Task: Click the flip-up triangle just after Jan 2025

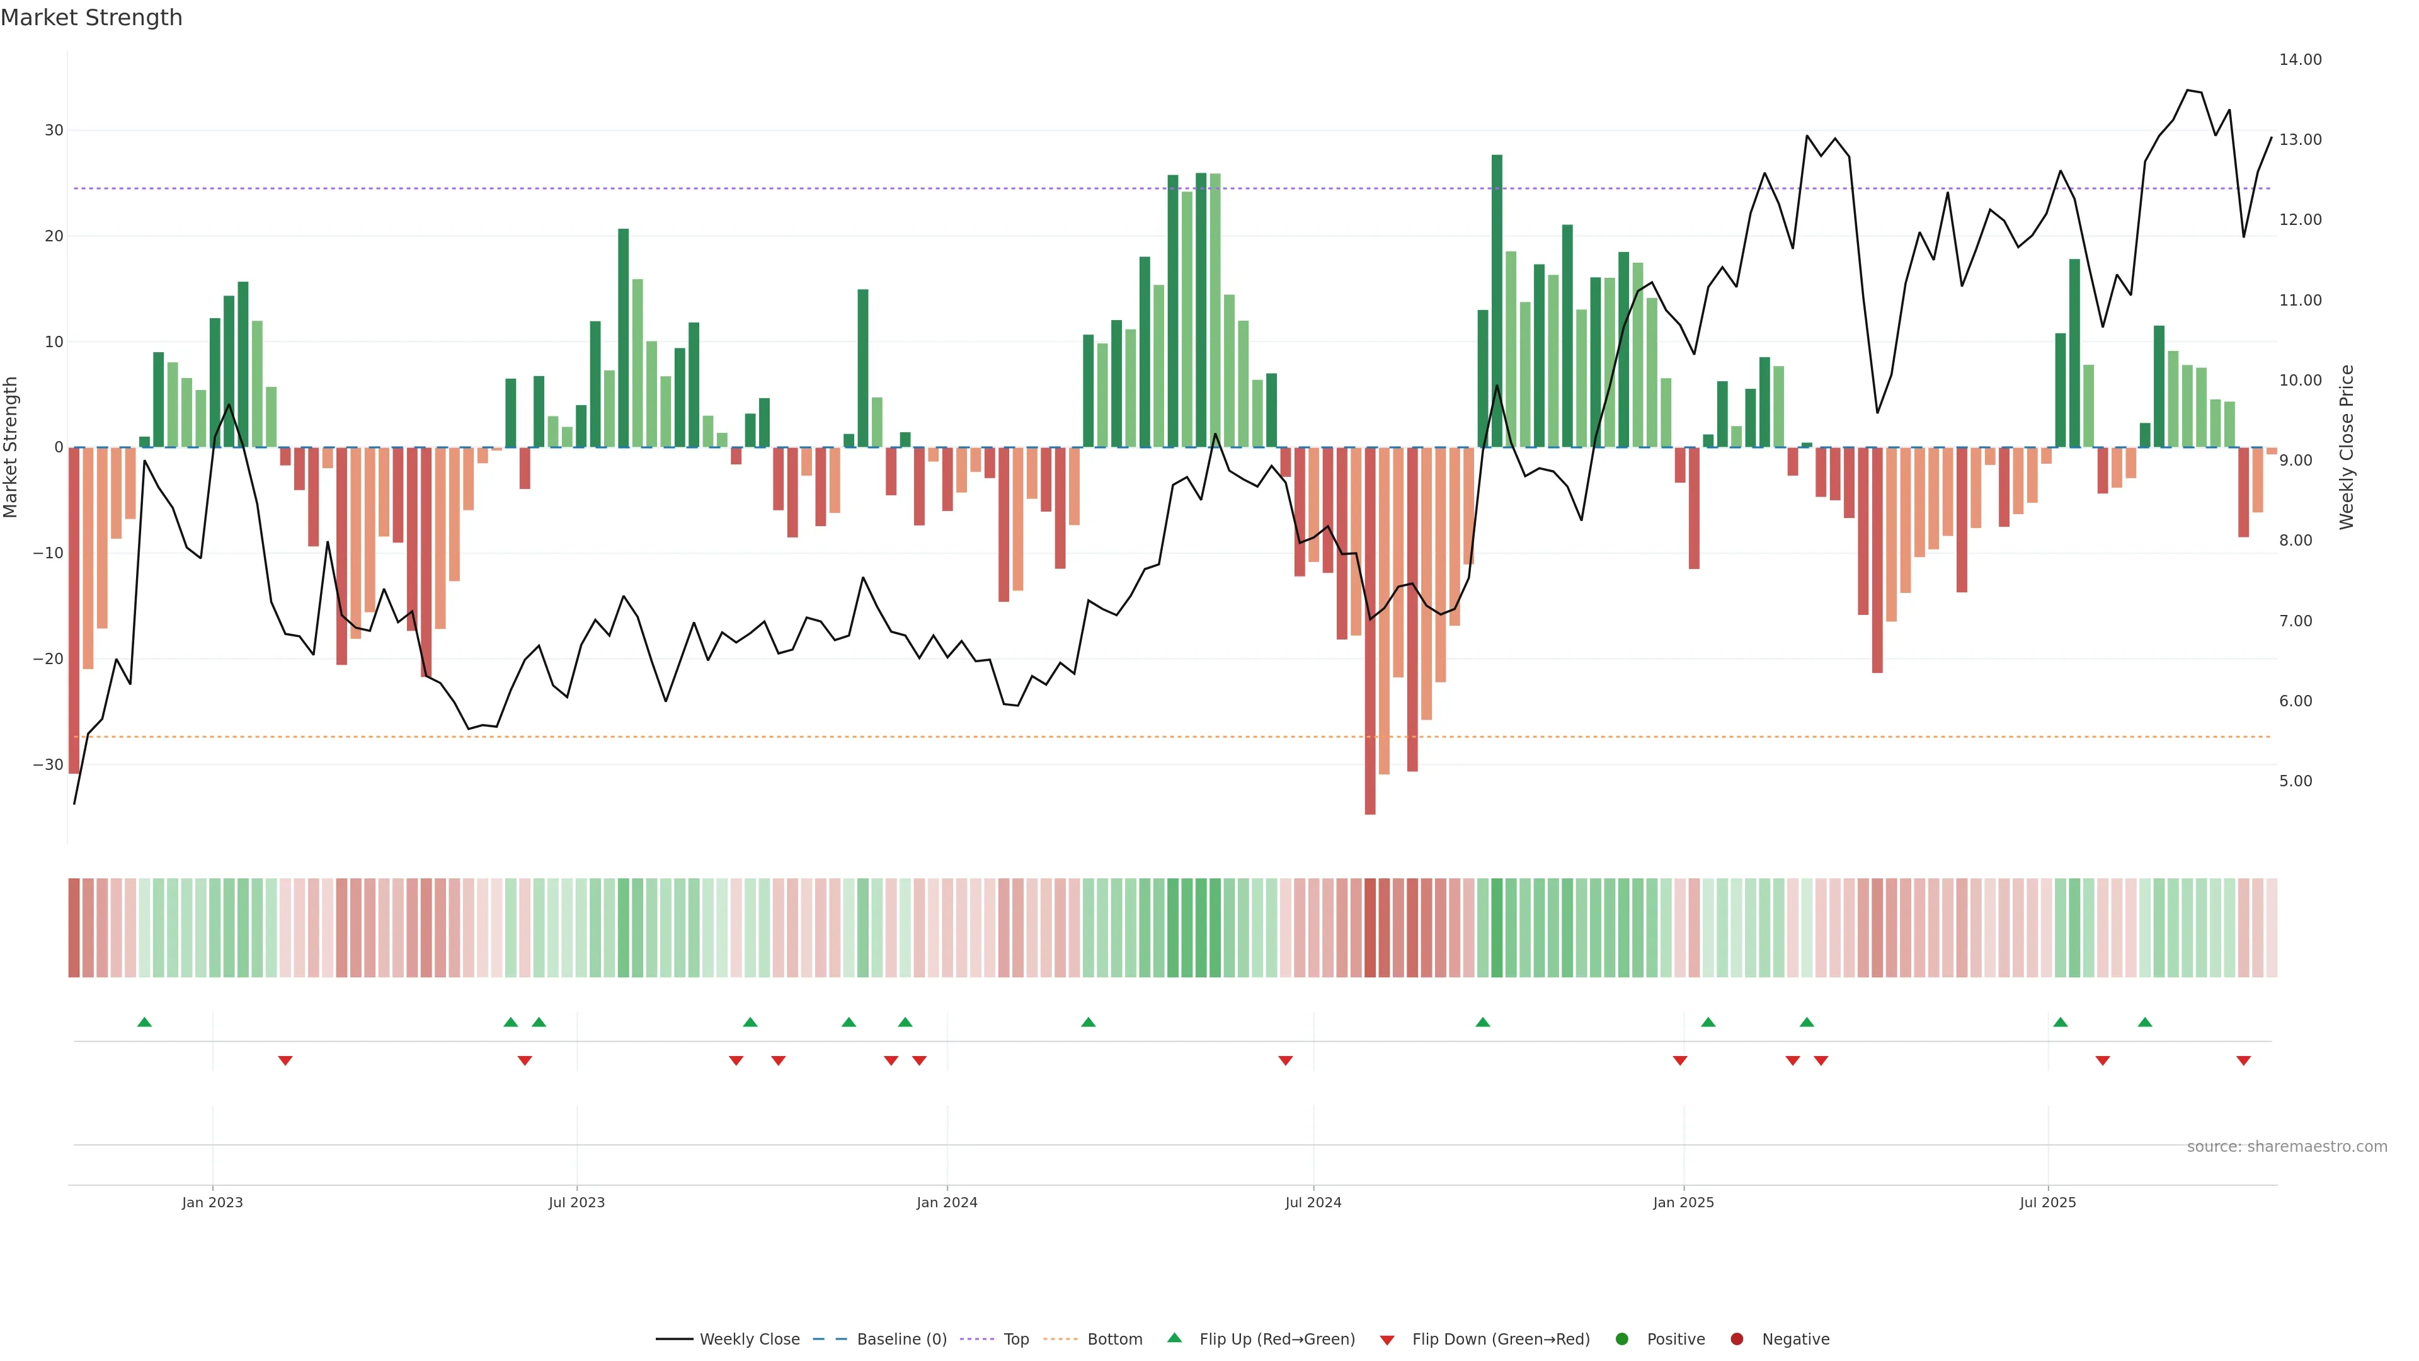Action: pyautogui.click(x=1708, y=1022)
